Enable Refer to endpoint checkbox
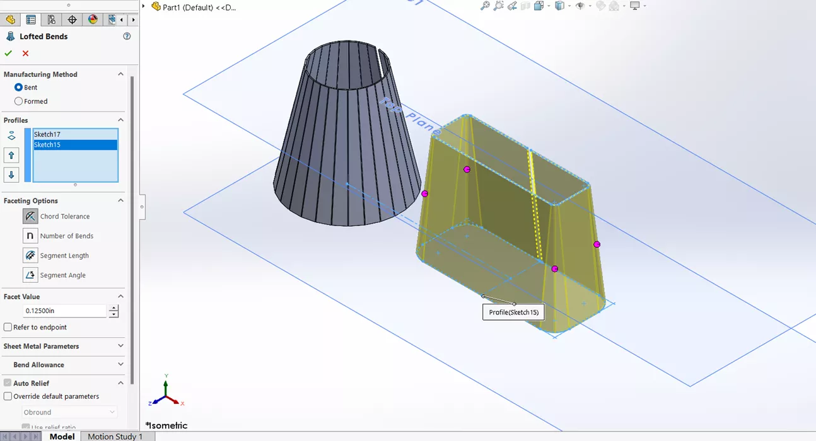Screen dimensions: 816x441 point(8,328)
